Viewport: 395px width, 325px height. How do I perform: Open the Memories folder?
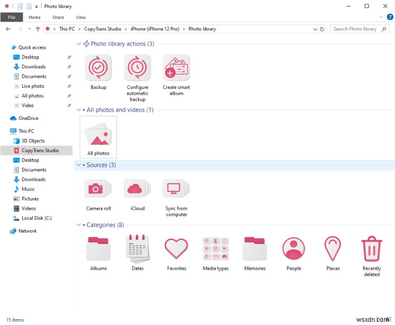255,248
